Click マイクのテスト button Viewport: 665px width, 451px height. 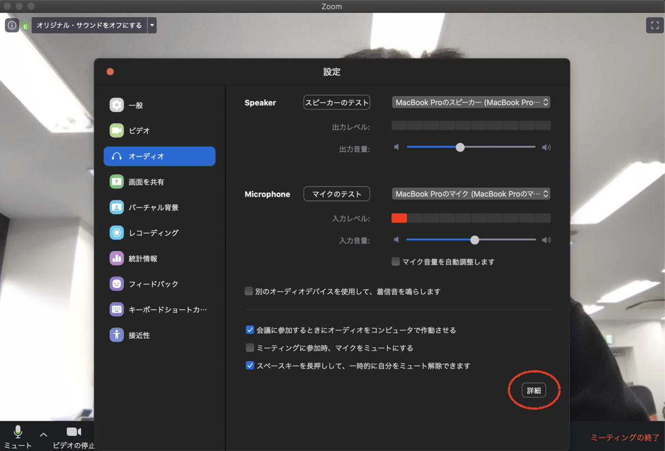[337, 194]
